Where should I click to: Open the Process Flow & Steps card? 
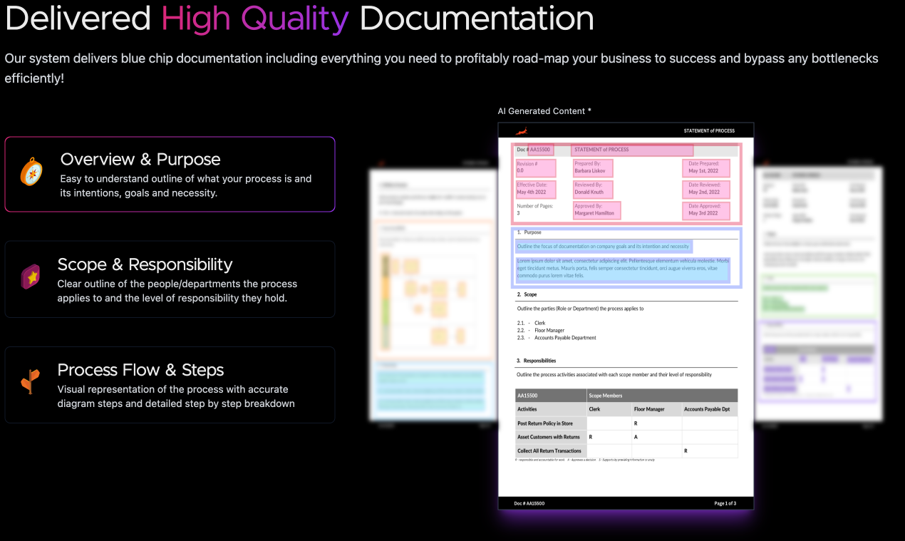170,385
